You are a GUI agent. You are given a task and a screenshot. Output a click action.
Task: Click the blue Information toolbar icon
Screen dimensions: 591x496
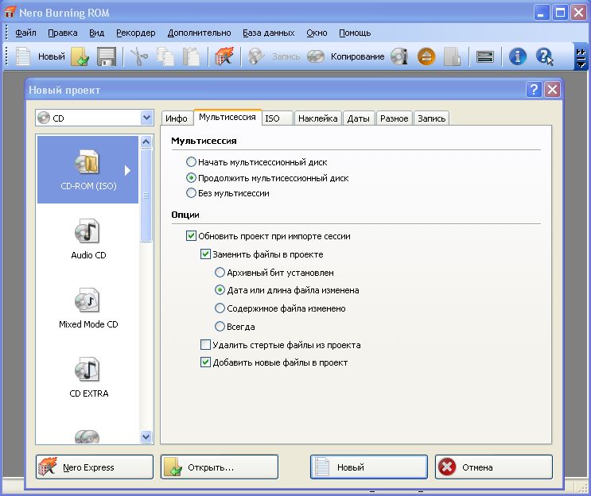coord(518,57)
